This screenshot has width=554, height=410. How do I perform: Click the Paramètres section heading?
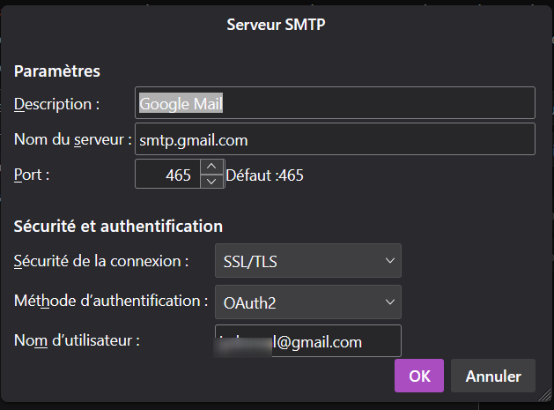coord(57,71)
